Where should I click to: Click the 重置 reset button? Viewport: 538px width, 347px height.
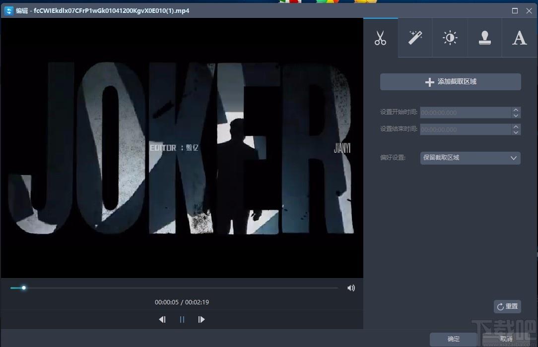507,306
